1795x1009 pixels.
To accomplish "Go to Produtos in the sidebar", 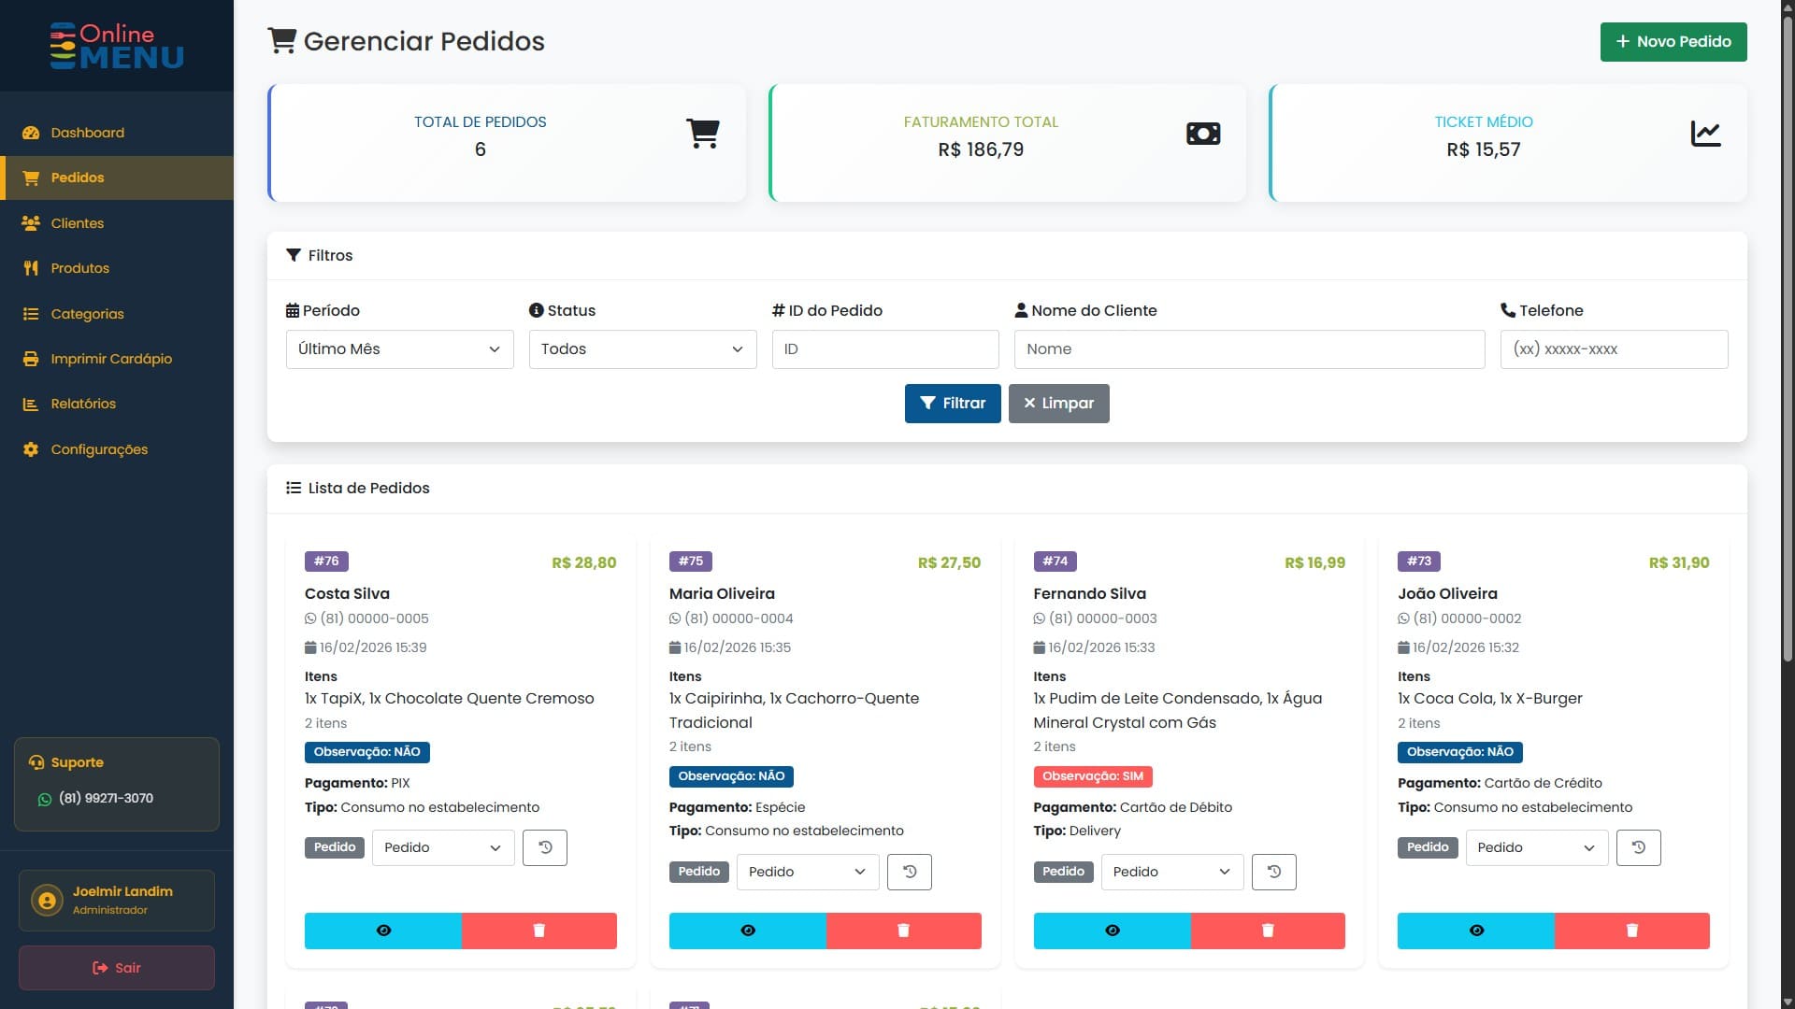I will (x=79, y=268).
